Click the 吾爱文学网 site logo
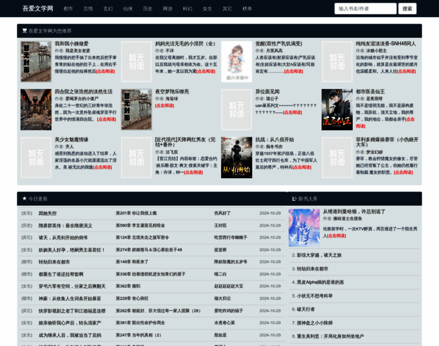Image resolution: width=439 pixels, height=346 pixels. [x=38, y=9]
